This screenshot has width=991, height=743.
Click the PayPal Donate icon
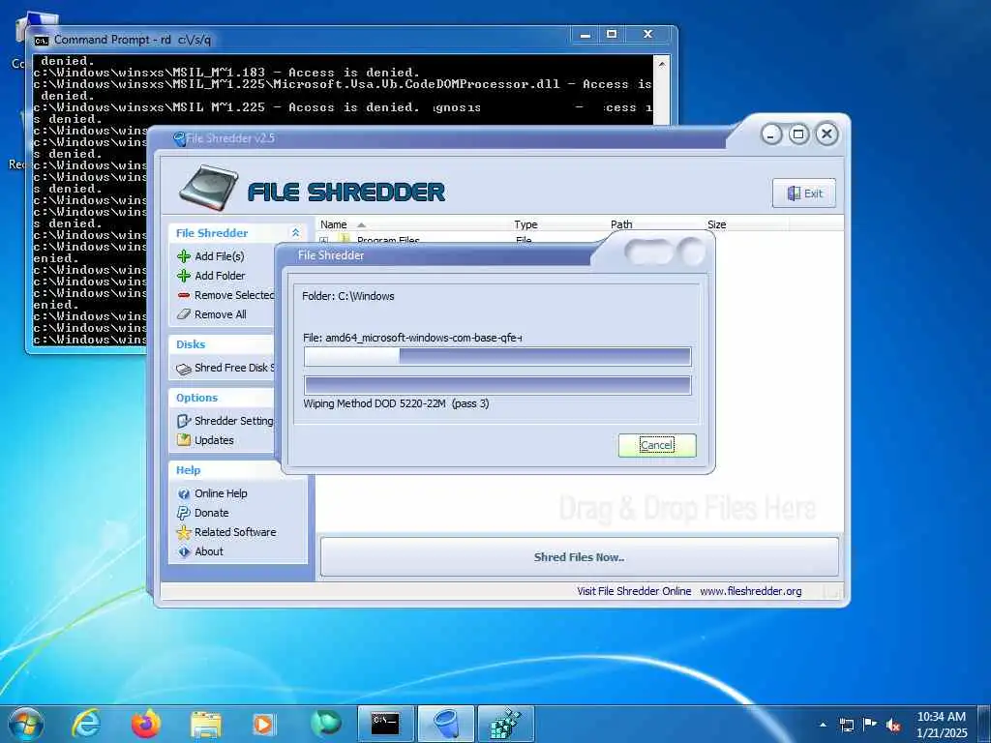(184, 513)
